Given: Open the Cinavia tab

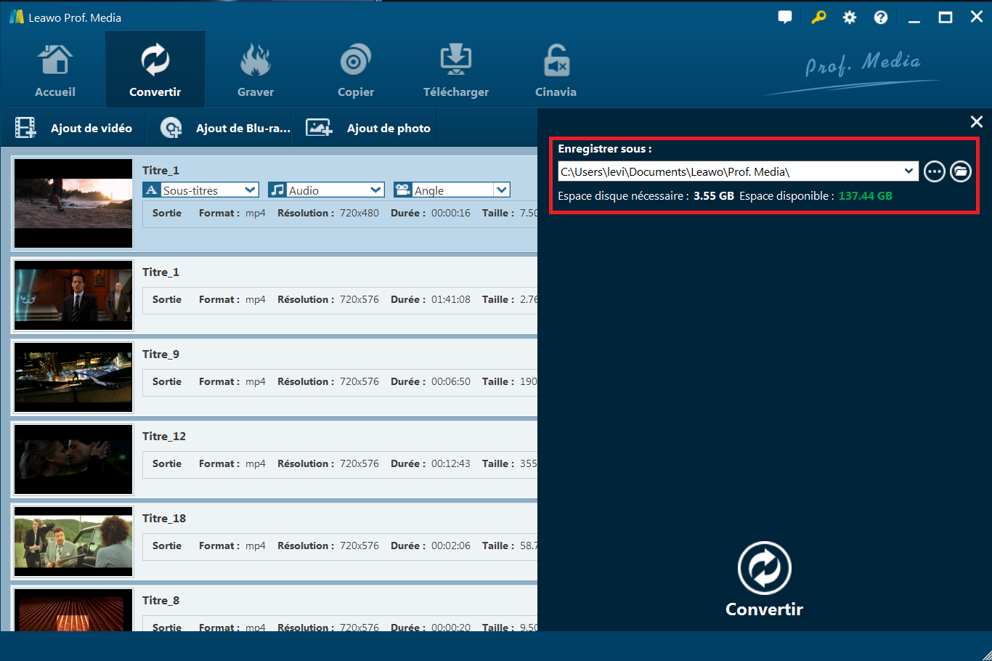Looking at the screenshot, I should point(556,70).
